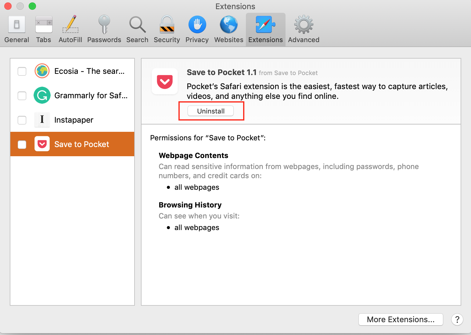Image resolution: width=471 pixels, height=335 pixels.
Task: Enable the Save to Pocket checkbox
Action: [x=22, y=144]
